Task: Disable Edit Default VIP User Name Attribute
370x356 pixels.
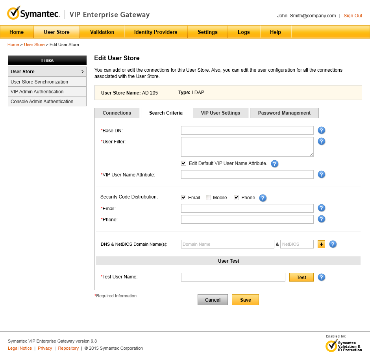Action: (x=183, y=163)
